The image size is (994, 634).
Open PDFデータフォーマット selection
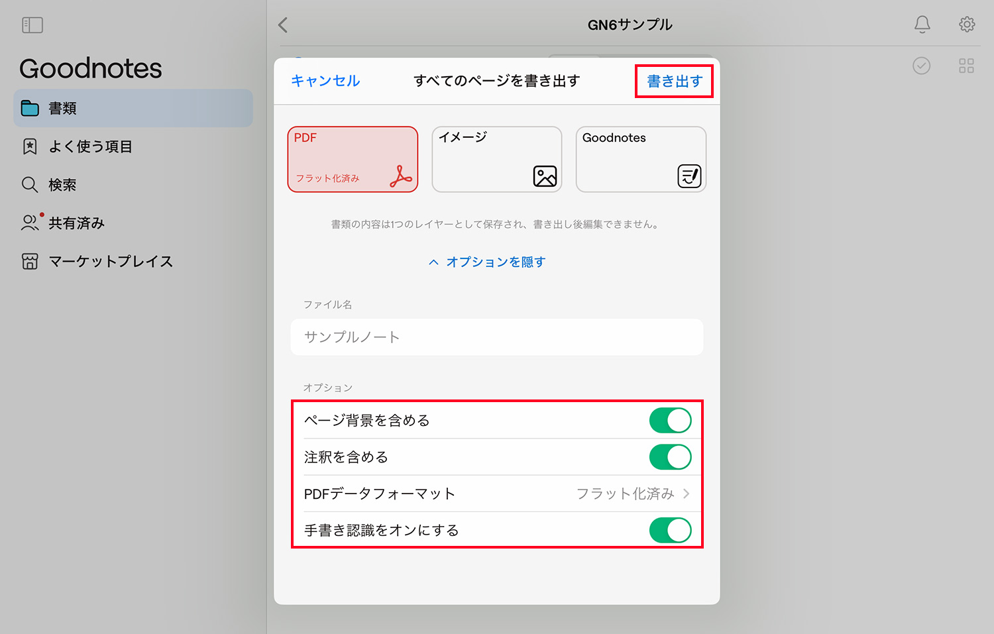(x=497, y=494)
